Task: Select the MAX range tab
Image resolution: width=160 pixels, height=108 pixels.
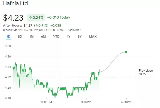Action: pyautogui.click(x=93, y=37)
